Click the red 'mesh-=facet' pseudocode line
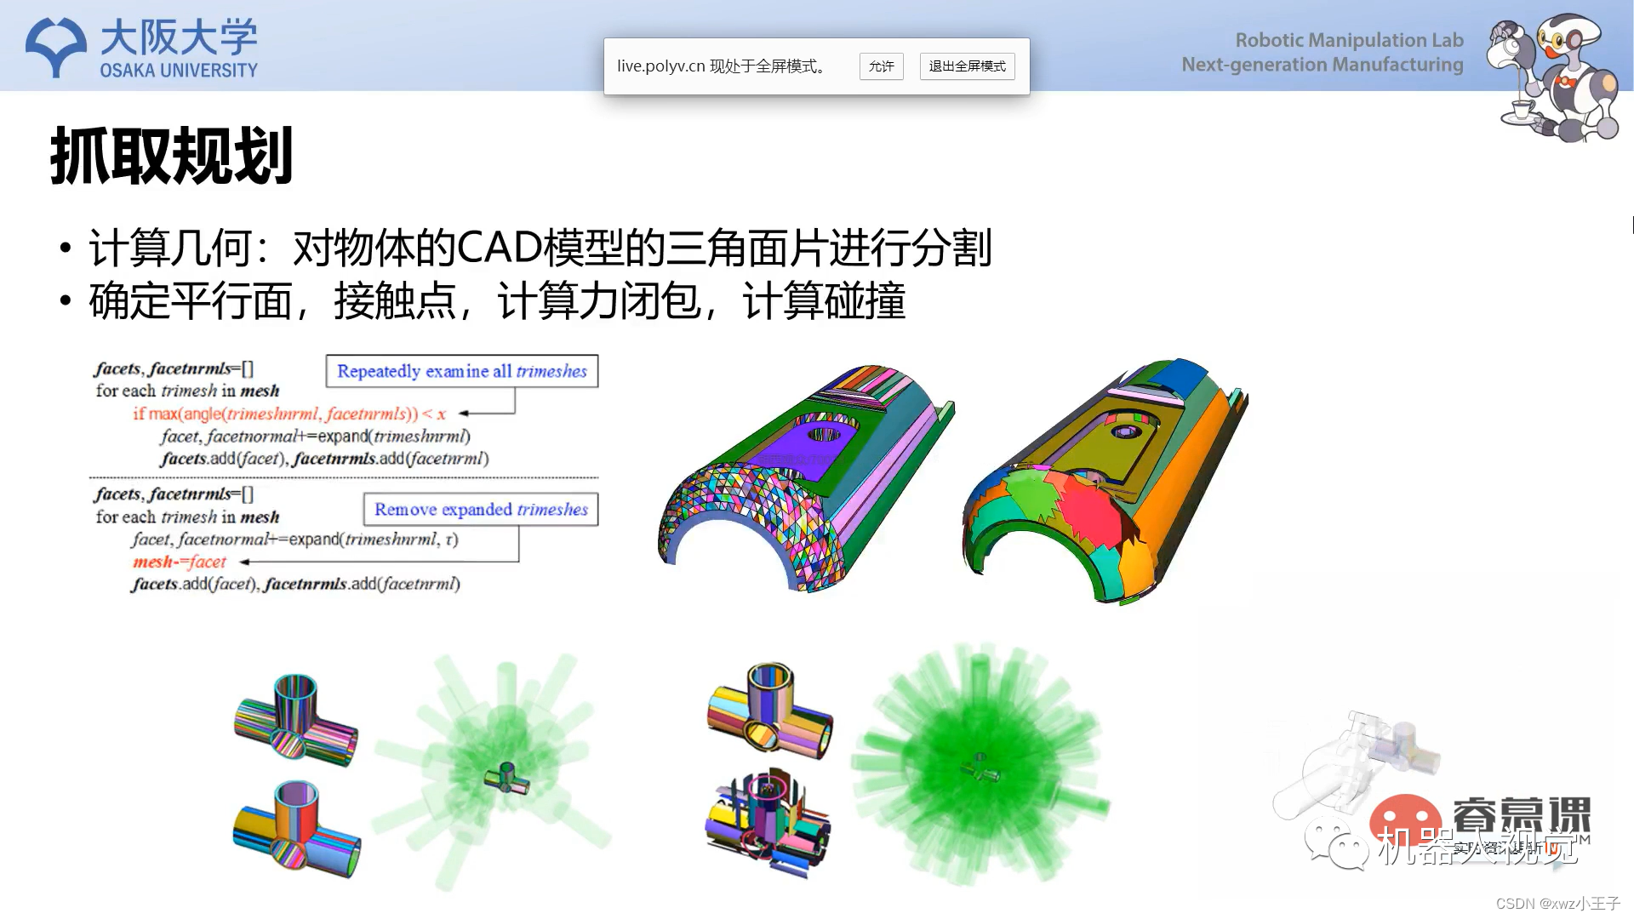1634x919 pixels. (x=180, y=562)
